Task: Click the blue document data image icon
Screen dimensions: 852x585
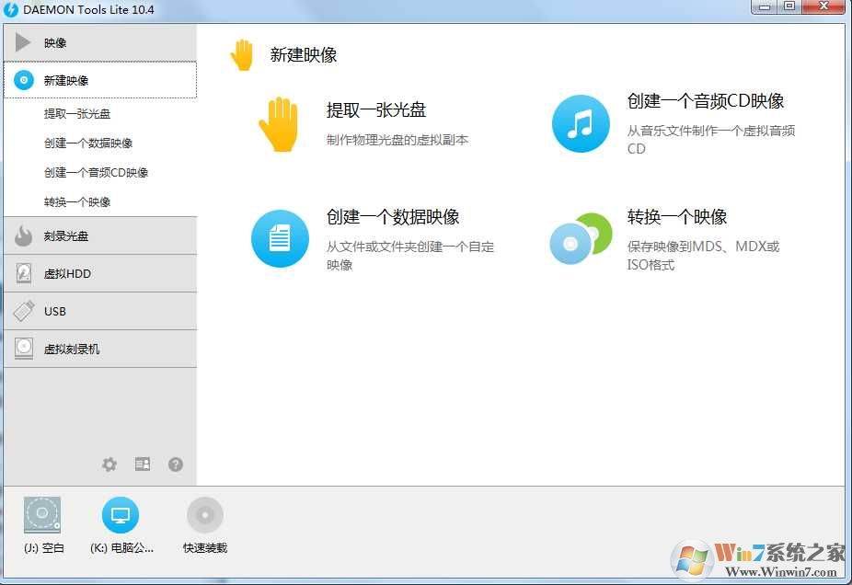Action: point(280,238)
